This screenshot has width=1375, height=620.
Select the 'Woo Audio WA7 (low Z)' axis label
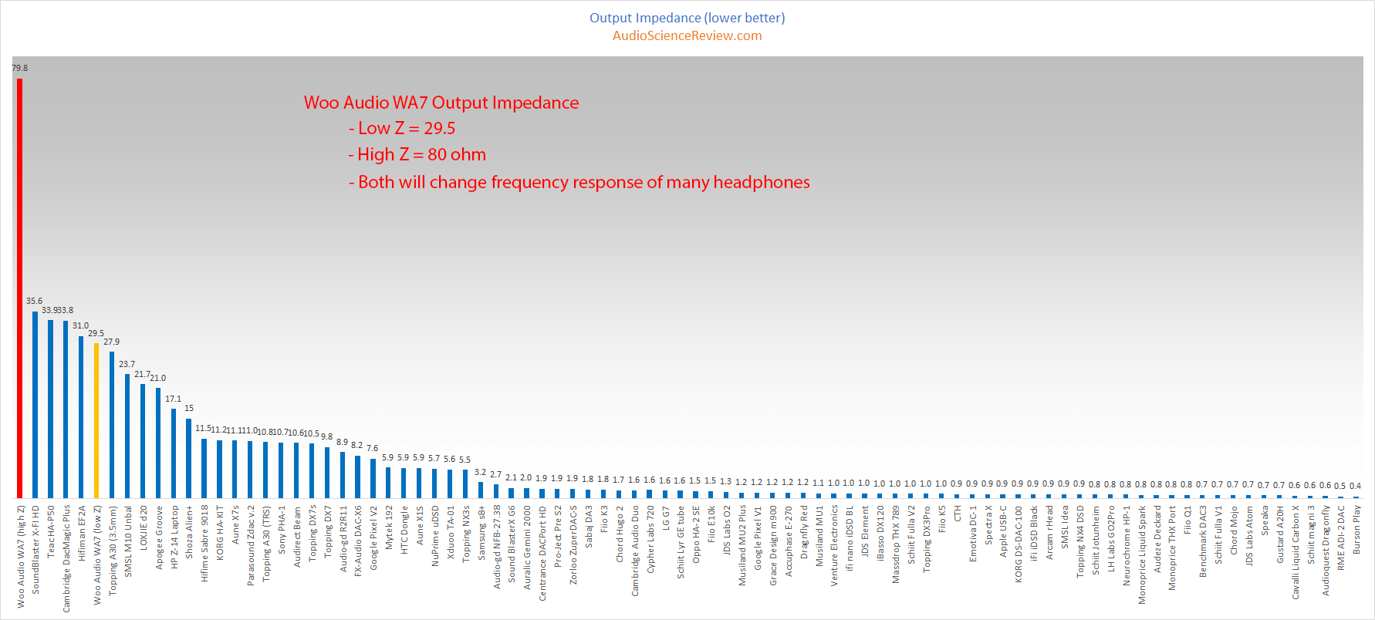pyautogui.click(x=97, y=555)
